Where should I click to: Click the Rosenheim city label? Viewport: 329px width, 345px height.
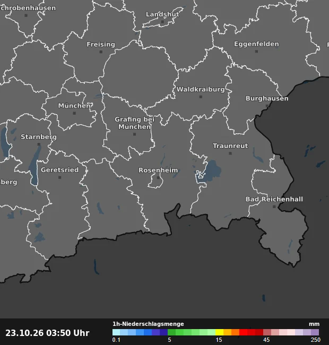click(x=158, y=170)
